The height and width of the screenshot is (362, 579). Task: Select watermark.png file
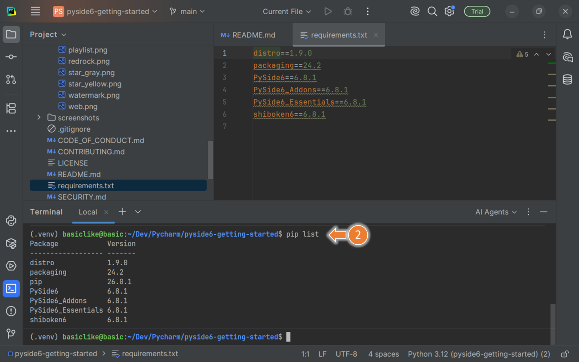[x=94, y=95]
